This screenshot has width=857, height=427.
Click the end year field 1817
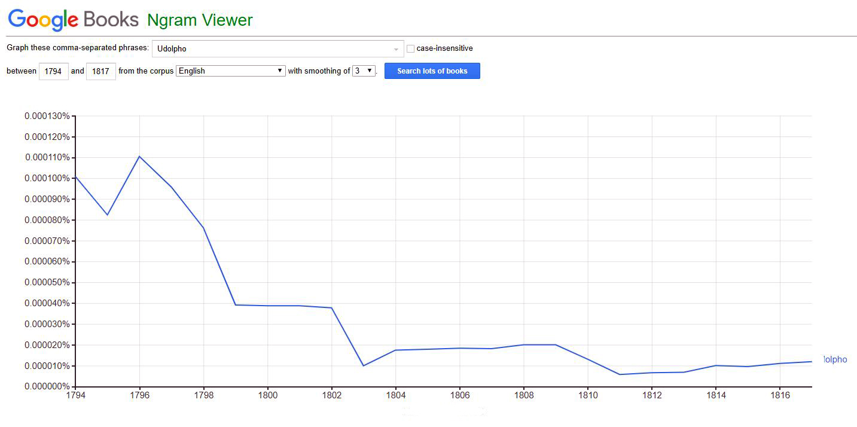pos(100,71)
